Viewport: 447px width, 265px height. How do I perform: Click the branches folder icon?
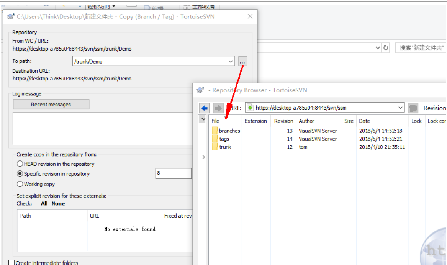coord(214,131)
